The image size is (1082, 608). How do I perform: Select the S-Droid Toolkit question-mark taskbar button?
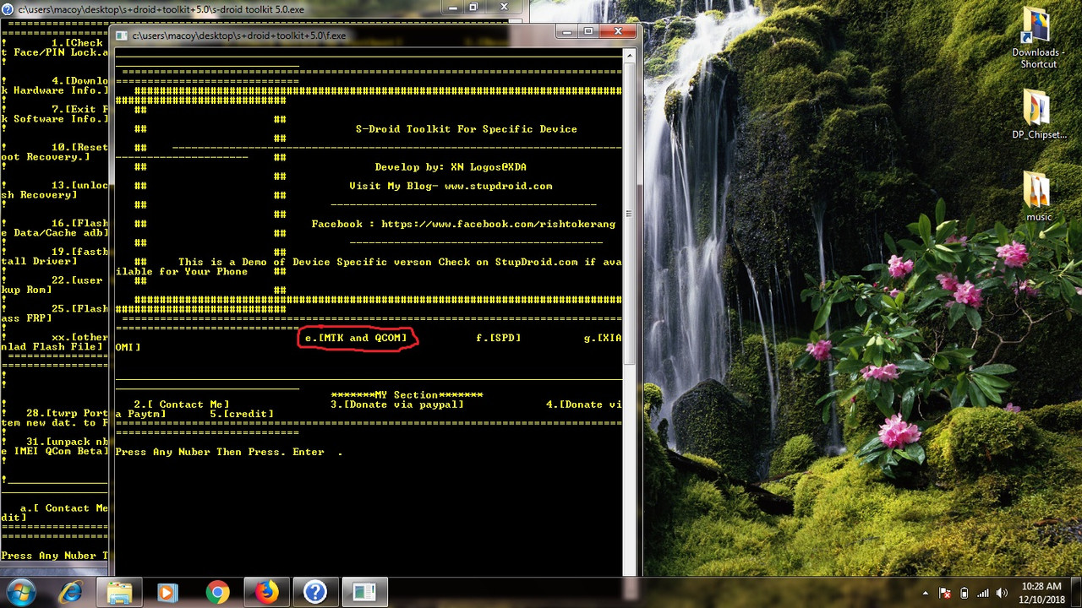[315, 593]
